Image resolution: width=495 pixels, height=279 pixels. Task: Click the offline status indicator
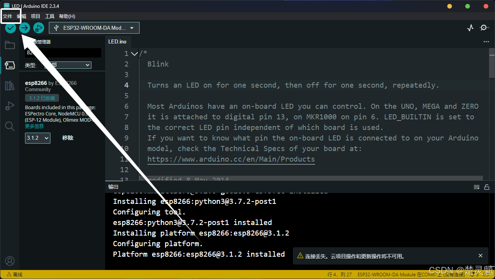click(14, 275)
